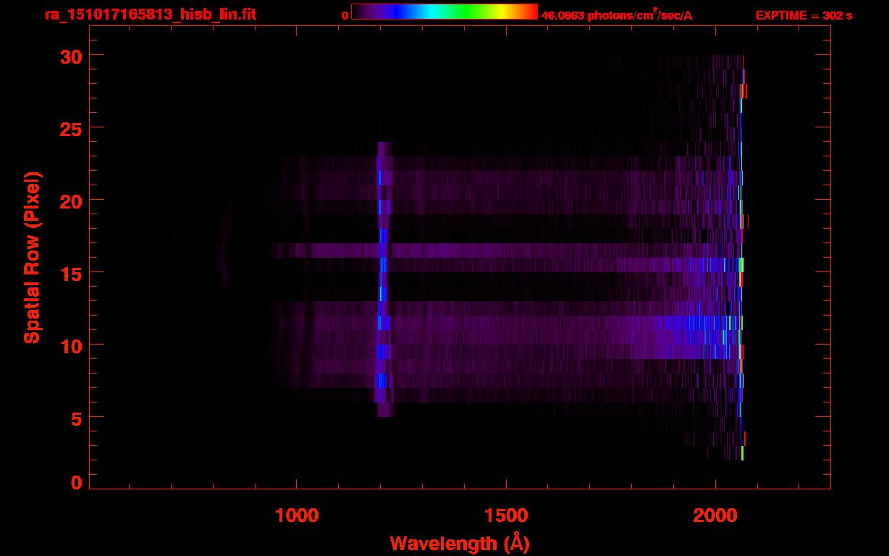889x556 pixels.
Task: Click the 2000 wavelength tick label
Action: point(715,515)
